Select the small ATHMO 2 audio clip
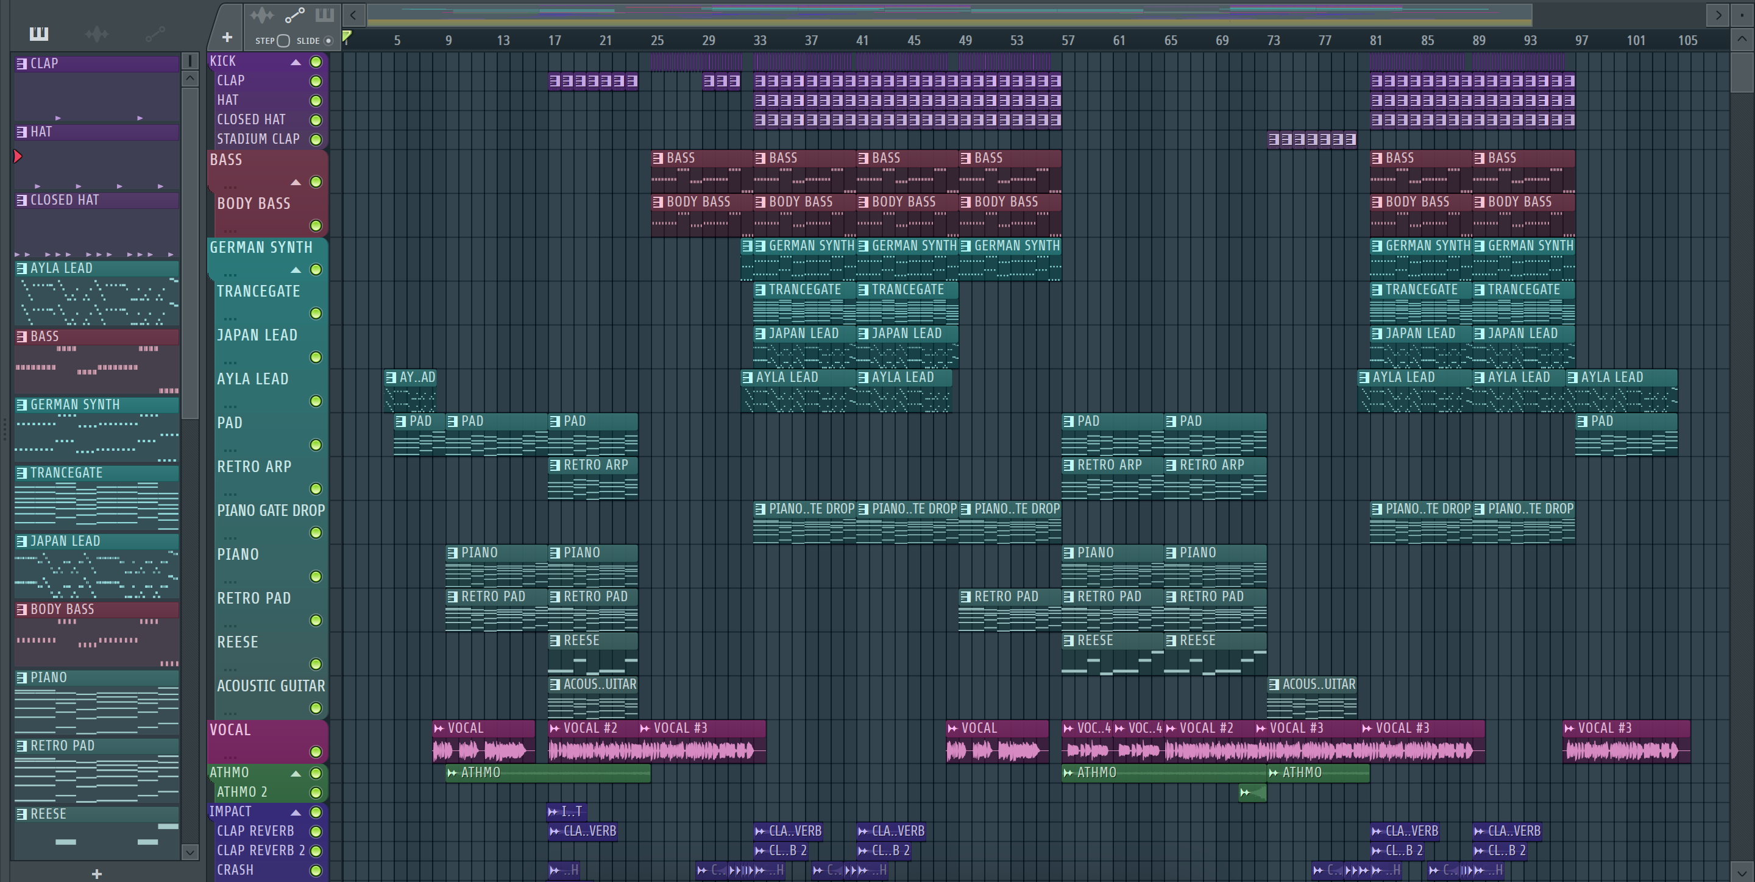 tap(1252, 793)
